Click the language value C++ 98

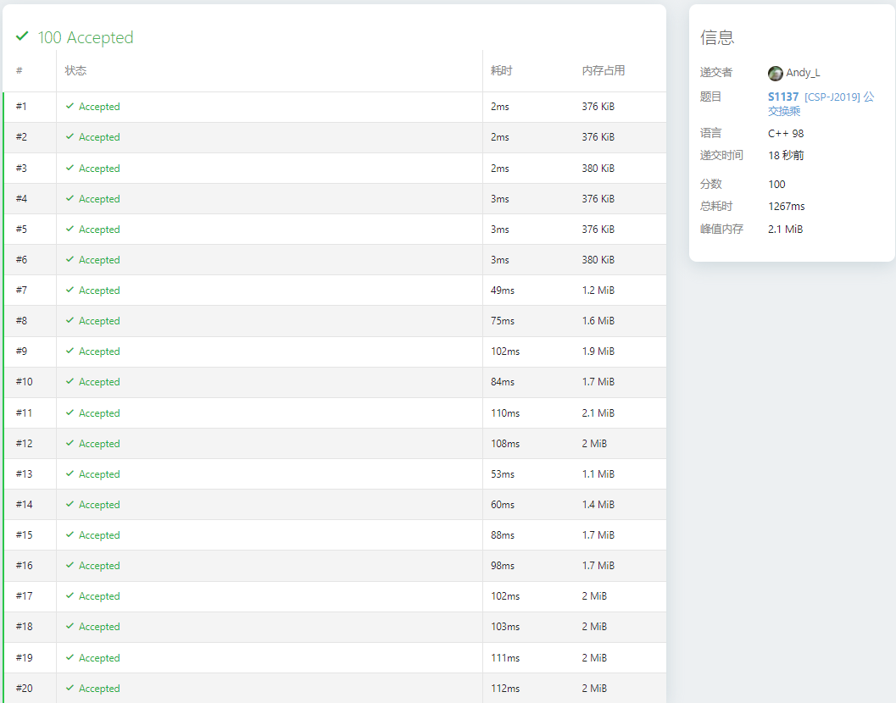coord(786,134)
